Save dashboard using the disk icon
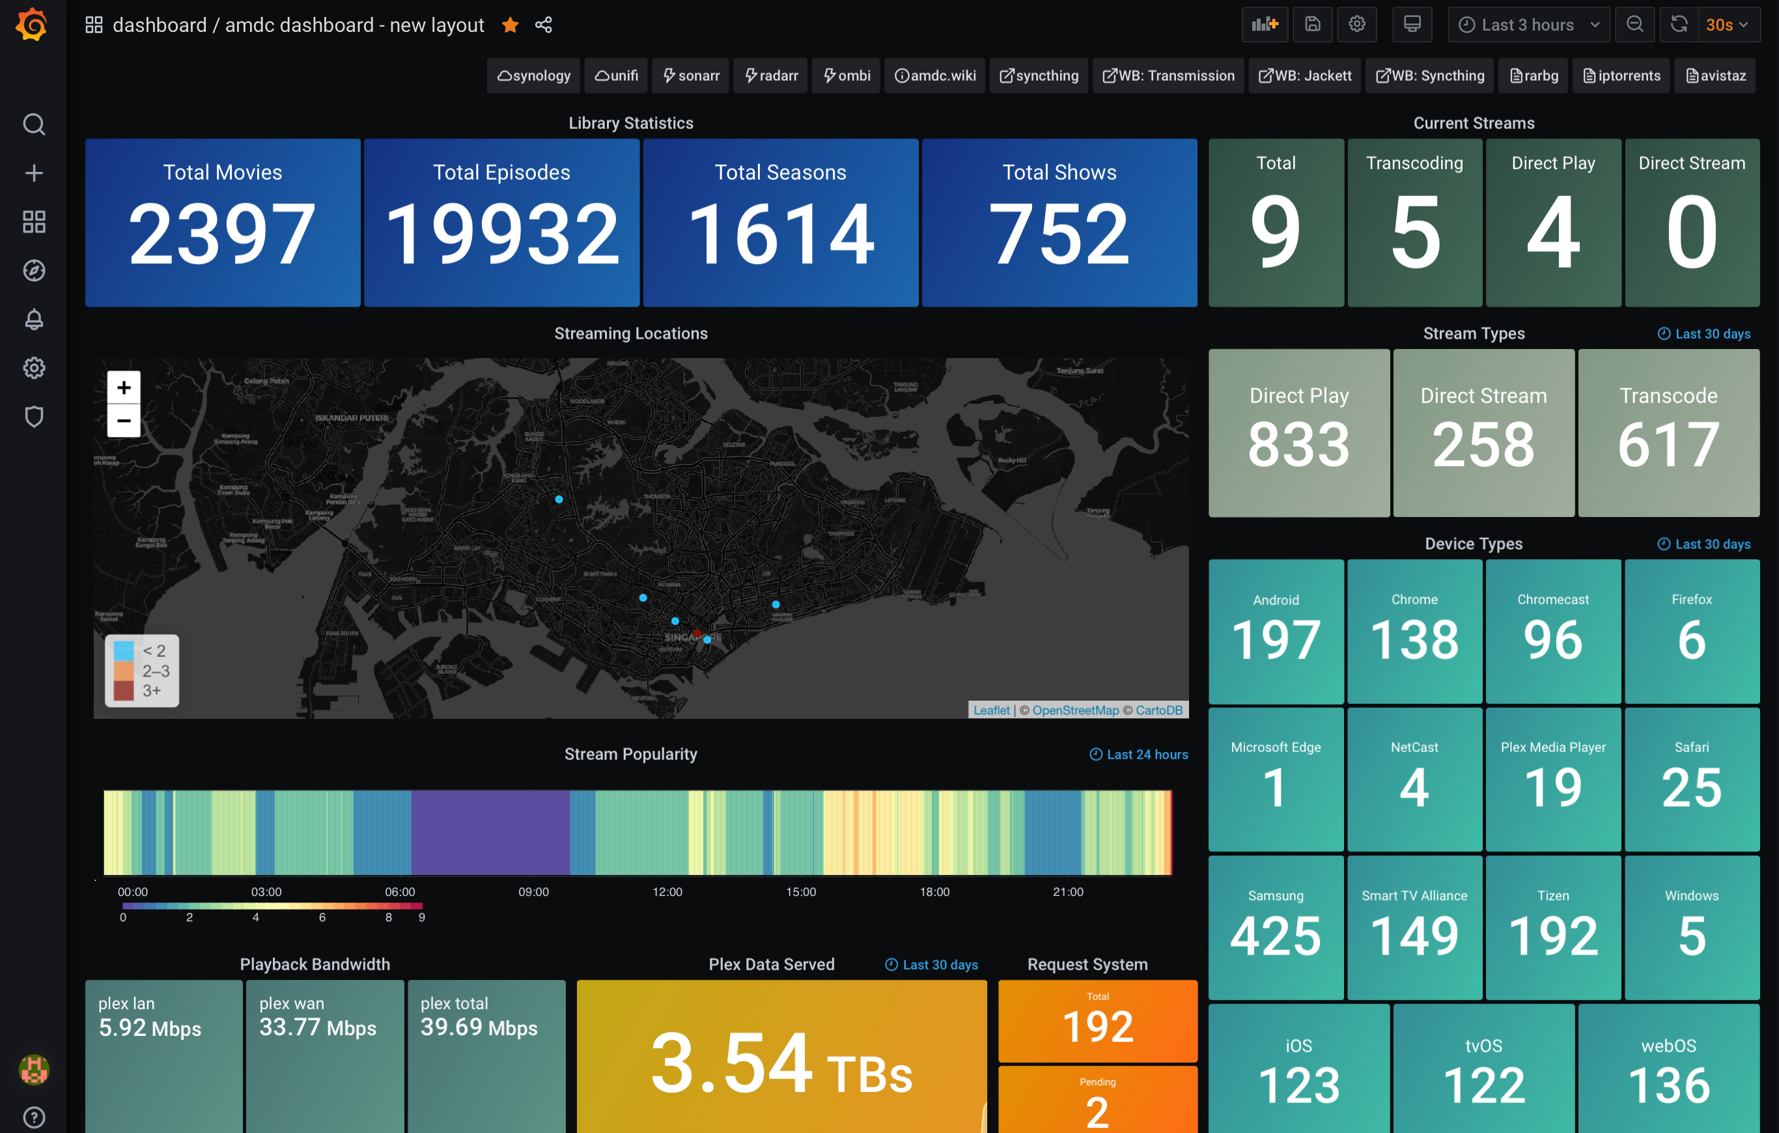Image resolution: width=1779 pixels, height=1133 pixels. coord(1312,24)
